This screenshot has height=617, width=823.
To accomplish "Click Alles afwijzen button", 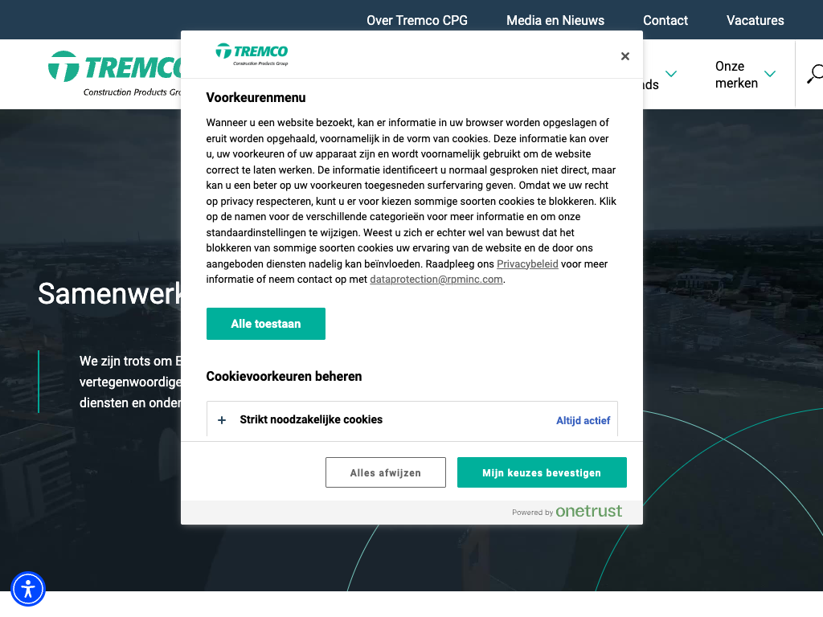I will [x=385, y=472].
